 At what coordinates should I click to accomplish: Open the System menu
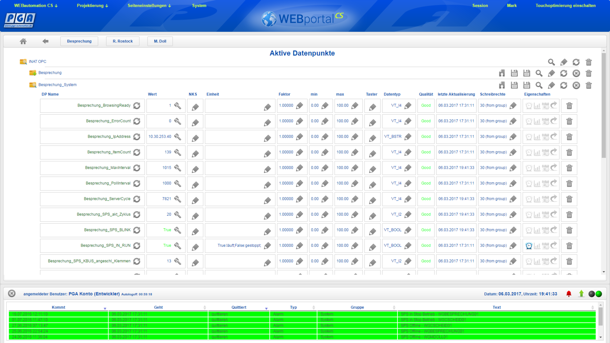point(199,5)
